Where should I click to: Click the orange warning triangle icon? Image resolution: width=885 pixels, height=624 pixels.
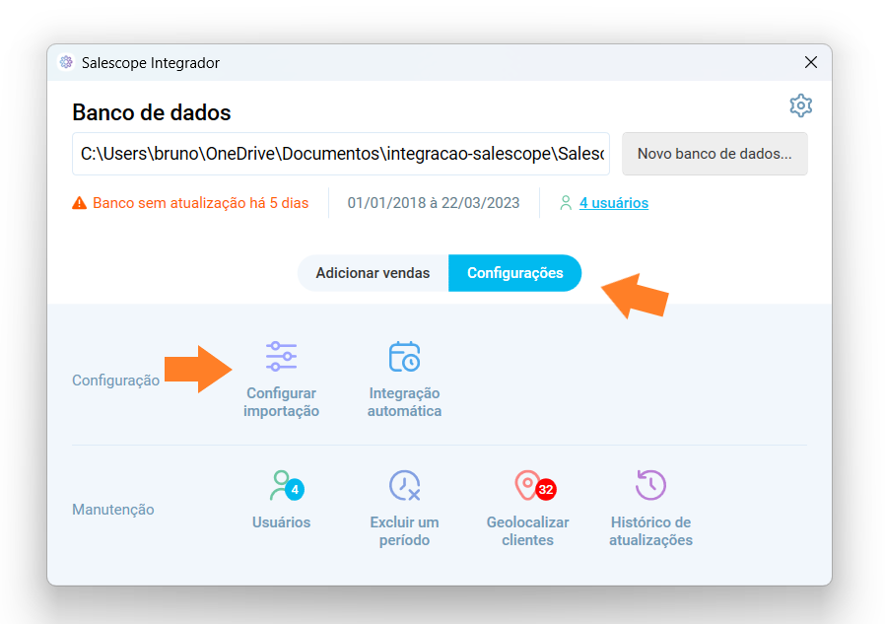[79, 203]
